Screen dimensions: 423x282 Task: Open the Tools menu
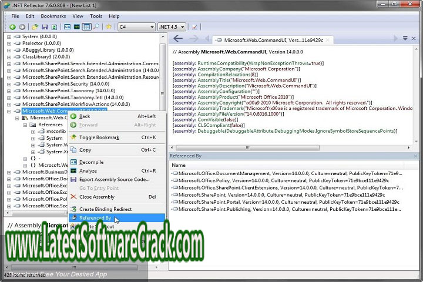pos(96,16)
